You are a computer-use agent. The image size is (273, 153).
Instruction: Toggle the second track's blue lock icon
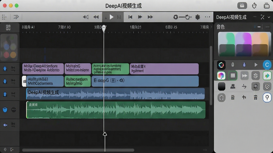pos(5,81)
